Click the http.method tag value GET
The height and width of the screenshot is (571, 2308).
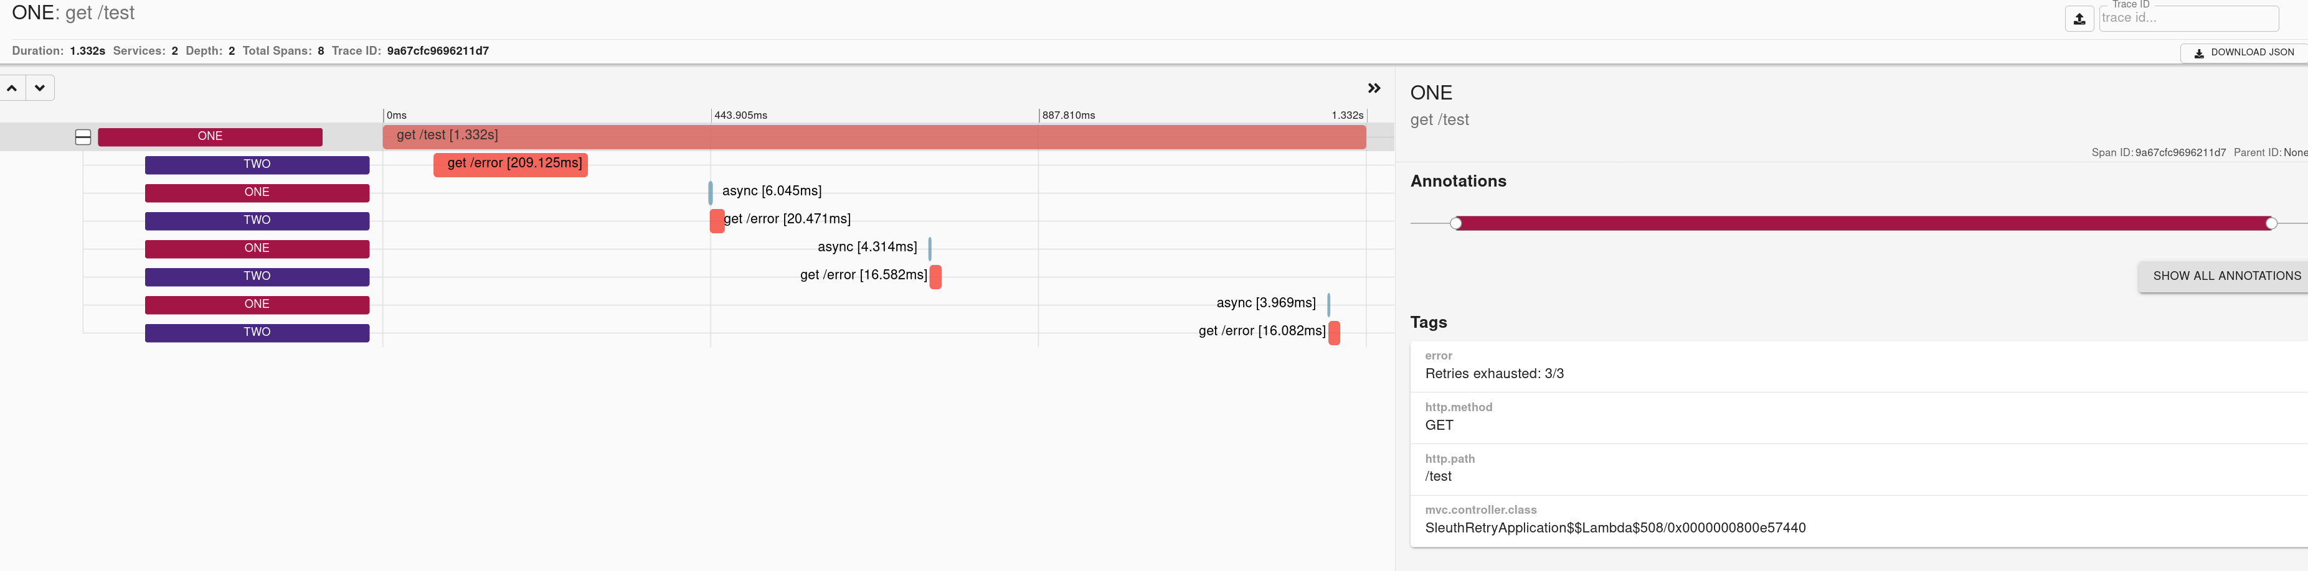click(1439, 425)
